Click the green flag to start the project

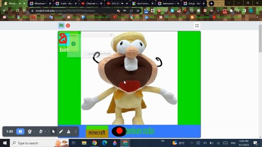tap(61, 26)
